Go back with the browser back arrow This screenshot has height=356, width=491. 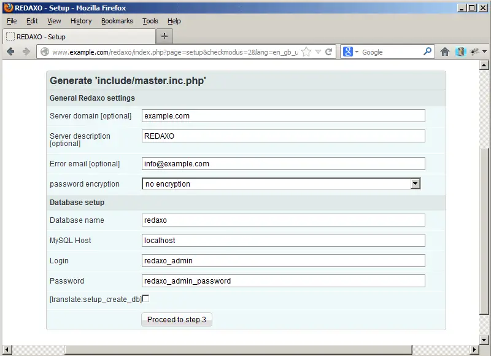(x=10, y=52)
